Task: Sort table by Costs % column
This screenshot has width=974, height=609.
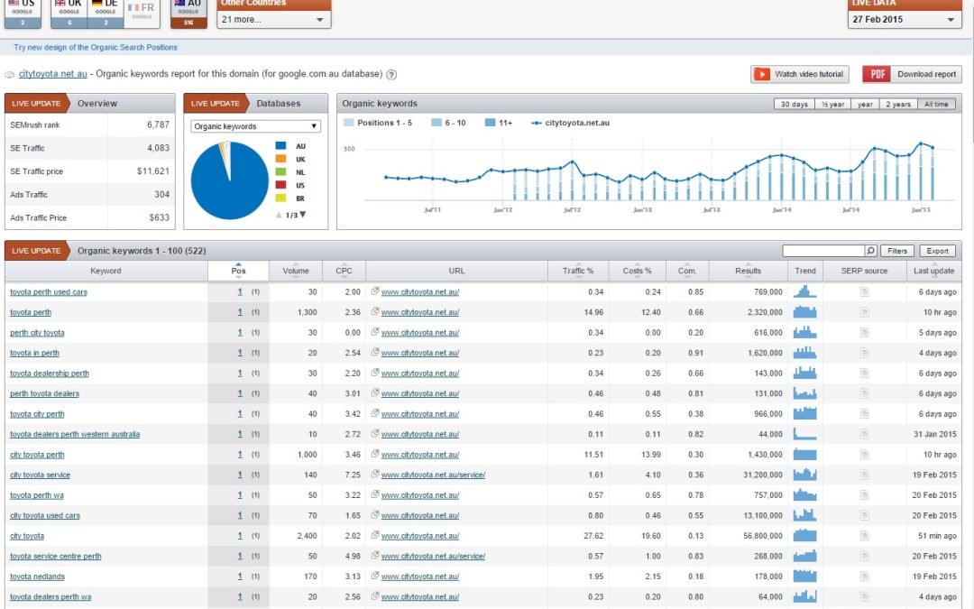Action: [x=638, y=271]
